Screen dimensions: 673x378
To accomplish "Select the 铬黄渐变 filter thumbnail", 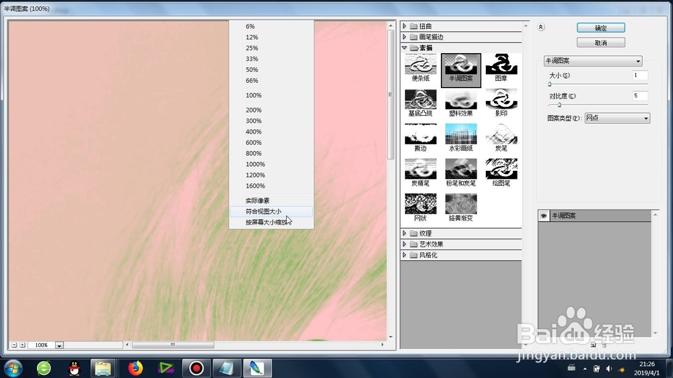I will click(x=461, y=208).
